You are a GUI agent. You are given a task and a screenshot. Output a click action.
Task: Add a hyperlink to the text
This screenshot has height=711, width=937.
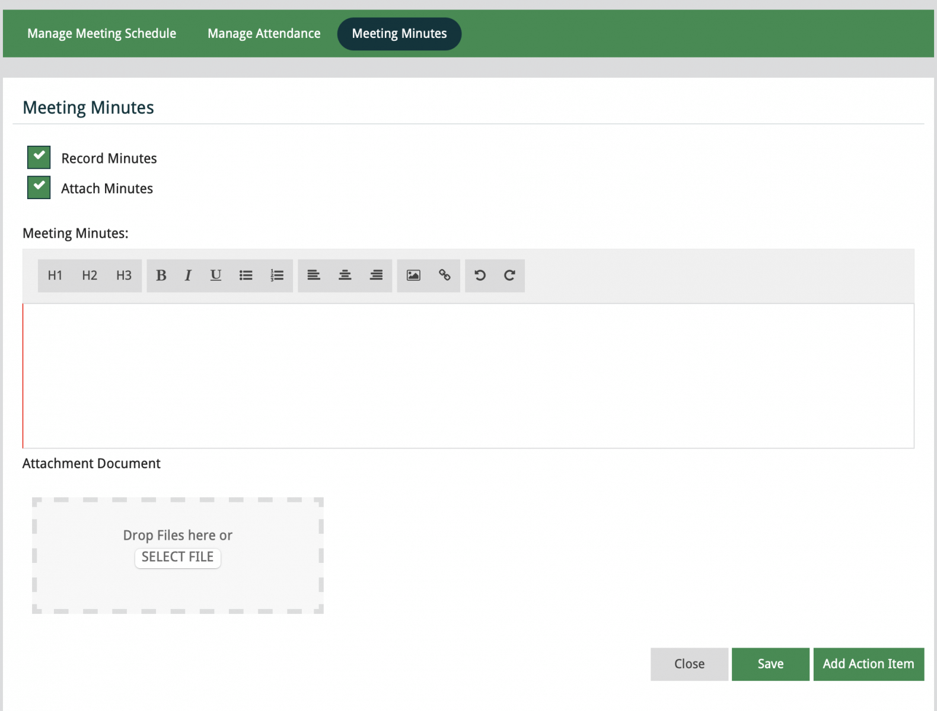[445, 276]
